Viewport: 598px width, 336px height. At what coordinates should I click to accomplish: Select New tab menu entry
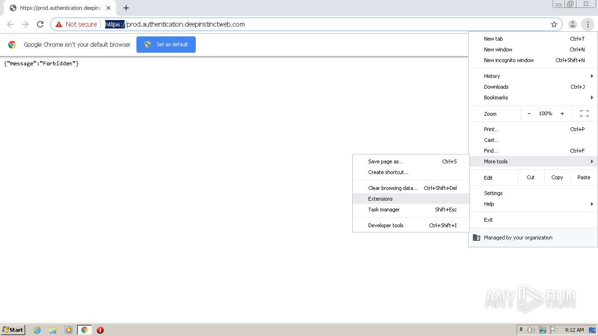[533, 39]
